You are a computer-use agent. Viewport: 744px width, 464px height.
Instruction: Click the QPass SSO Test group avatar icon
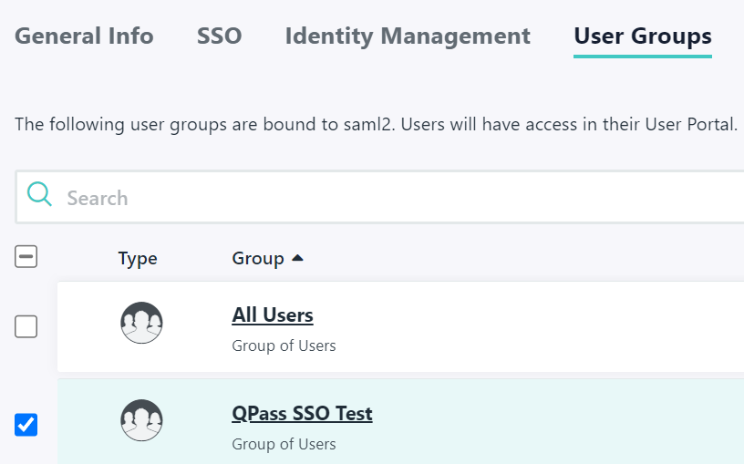pos(141,420)
